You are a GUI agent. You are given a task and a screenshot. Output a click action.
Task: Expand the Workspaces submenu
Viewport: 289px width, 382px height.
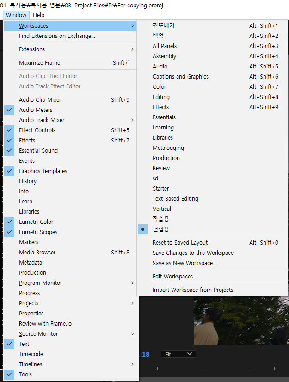(70, 26)
